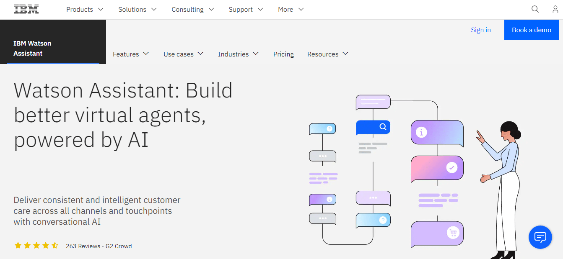Expand the Support menu
The width and height of the screenshot is (563, 259).
(x=246, y=9)
